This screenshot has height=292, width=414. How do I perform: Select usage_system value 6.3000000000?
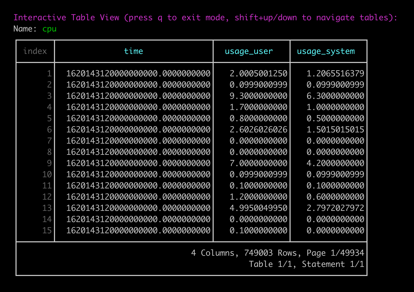point(335,96)
